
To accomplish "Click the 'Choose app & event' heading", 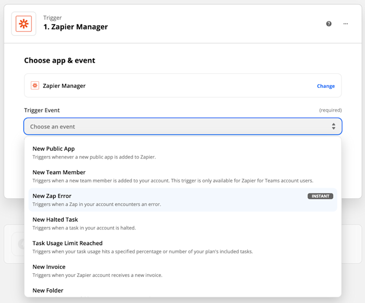I will click(x=59, y=60).
